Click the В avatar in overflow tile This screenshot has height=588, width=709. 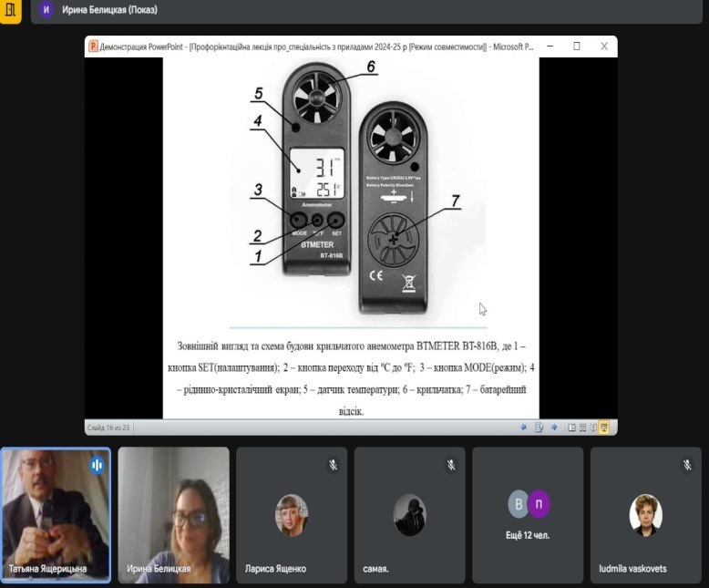click(x=519, y=503)
